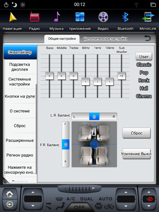Toggle the mute speaker button

tap(149, 199)
